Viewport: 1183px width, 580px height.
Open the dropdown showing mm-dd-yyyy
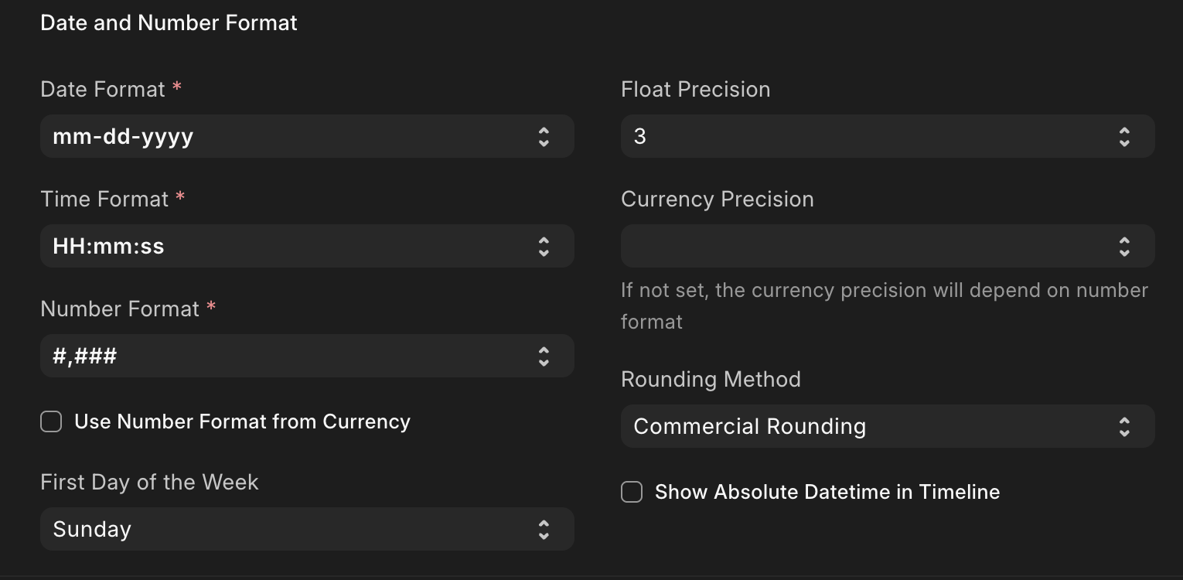click(294, 137)
